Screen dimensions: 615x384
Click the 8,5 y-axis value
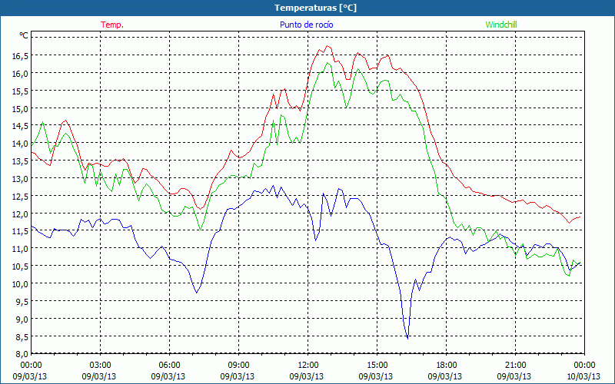click(22, 336)
